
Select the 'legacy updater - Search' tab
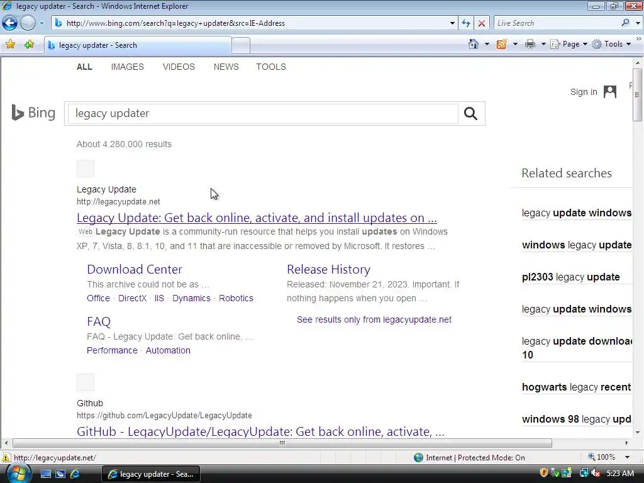tap(138, 45)
